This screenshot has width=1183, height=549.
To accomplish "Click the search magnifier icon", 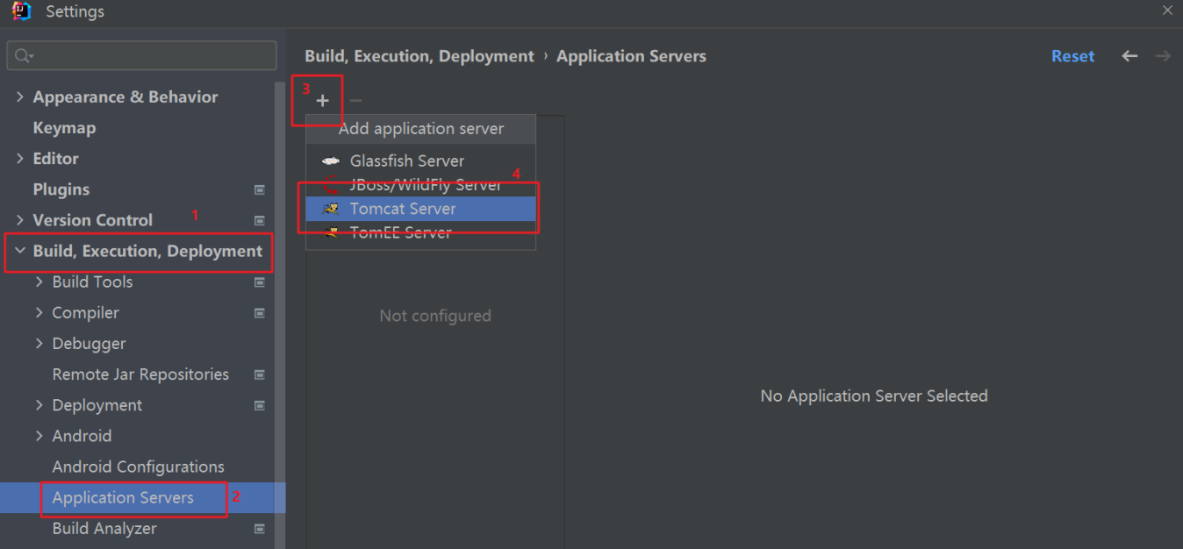I will coord(24,56).
